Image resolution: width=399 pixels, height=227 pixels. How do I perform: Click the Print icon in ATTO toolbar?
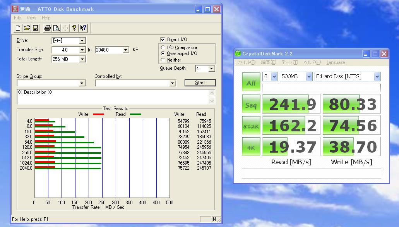[47, 28]
